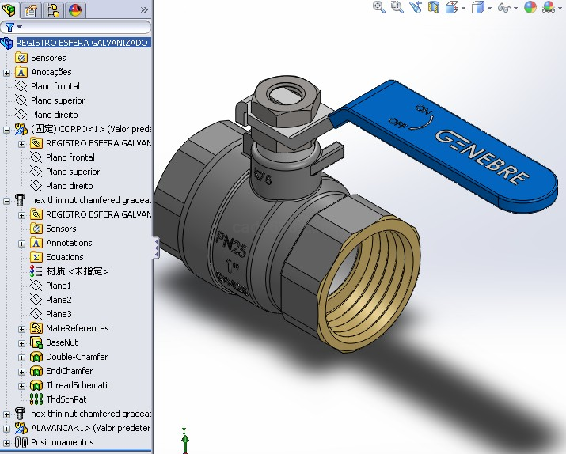The image size is (566, 454).
Task: Select the ThdSchPat pattern feature
Action: [x=66, y=399]
